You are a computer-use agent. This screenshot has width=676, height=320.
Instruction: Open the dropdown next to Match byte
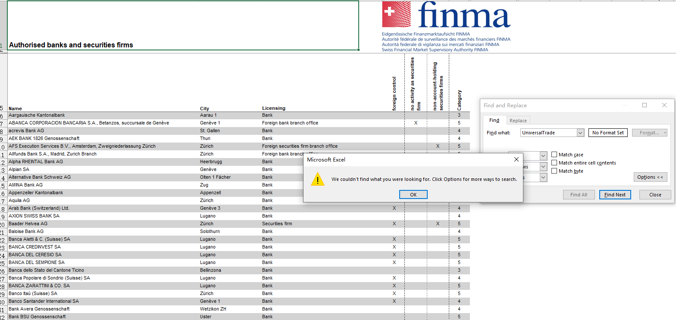point(543,177)
